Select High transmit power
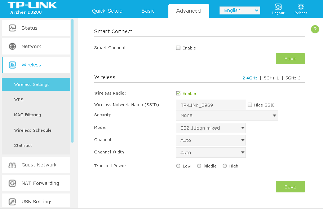The image size is (323, 209). [225, 166]
